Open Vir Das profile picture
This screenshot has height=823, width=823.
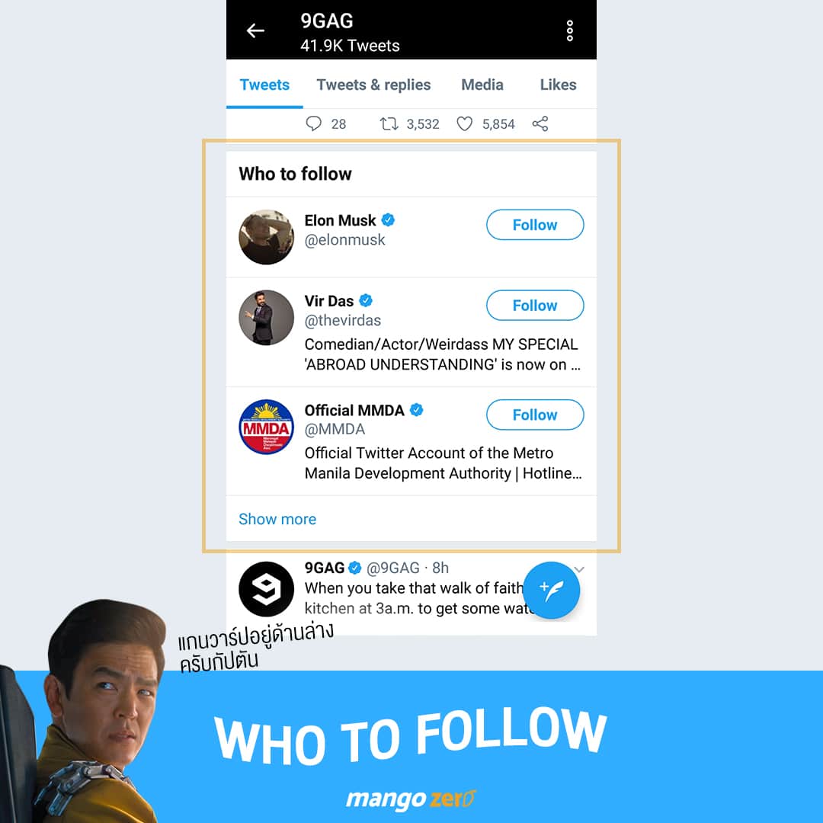click(x=266, y=318)
